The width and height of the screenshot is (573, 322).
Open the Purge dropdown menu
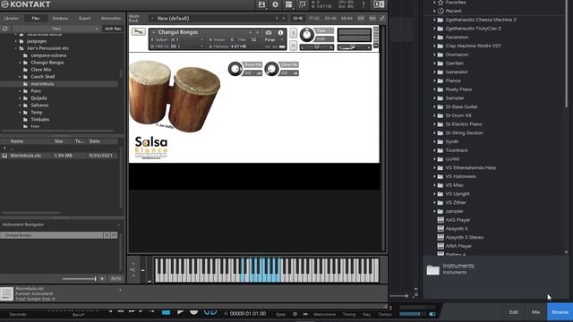[x=274, y=39]
